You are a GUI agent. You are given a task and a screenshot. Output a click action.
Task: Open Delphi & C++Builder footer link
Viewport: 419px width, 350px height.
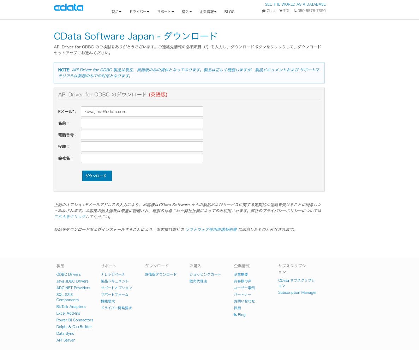click(74, 327)
